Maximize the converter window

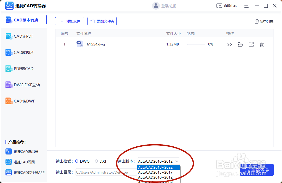click(x=266, y=6)
